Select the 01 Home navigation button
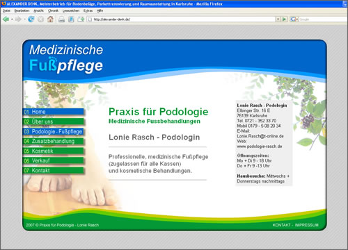The height and width of the screenshot is (250, 348). pyautogui.click(x=54, y=112)
